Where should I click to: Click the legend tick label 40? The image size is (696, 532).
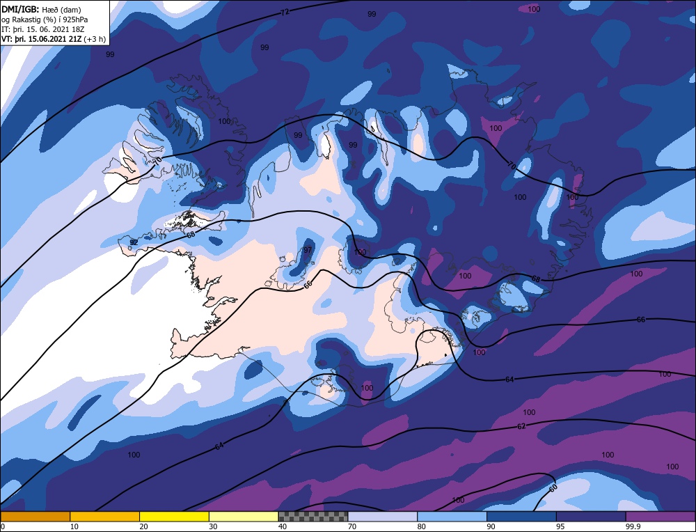click(283, 526)
